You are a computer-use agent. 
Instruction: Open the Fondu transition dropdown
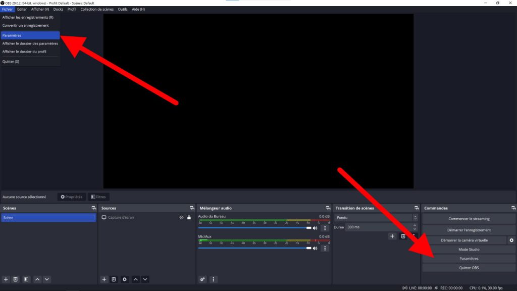[376, 217]
